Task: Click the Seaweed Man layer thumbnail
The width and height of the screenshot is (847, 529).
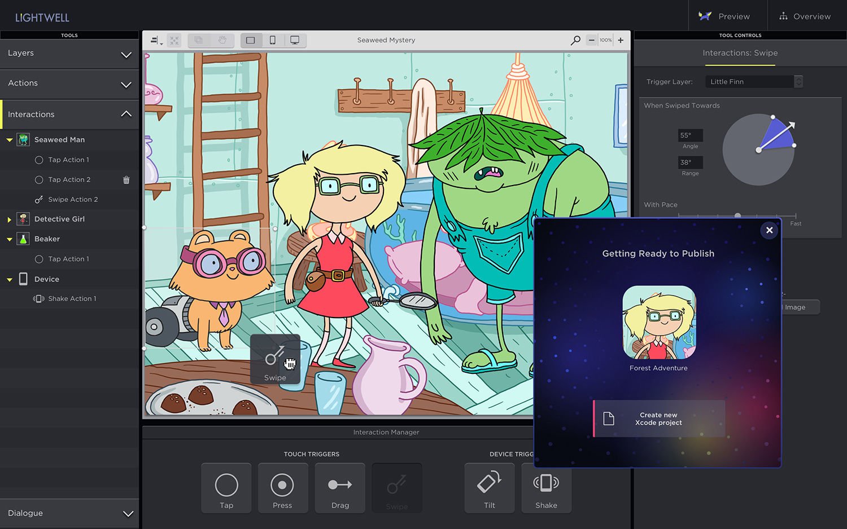Action: [23, 140]
